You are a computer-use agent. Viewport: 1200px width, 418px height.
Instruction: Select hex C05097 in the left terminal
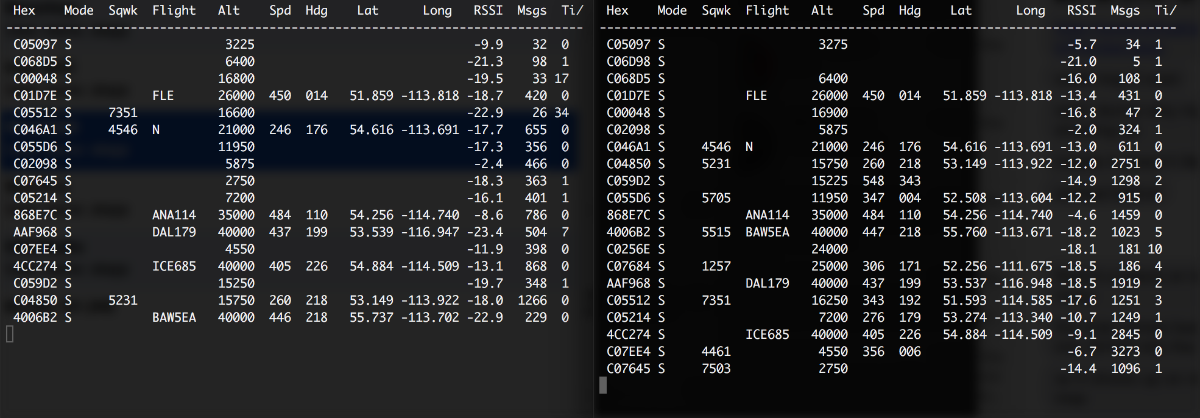35,44
